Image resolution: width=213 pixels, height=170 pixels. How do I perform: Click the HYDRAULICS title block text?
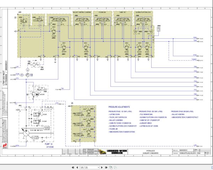click(151, 151)
